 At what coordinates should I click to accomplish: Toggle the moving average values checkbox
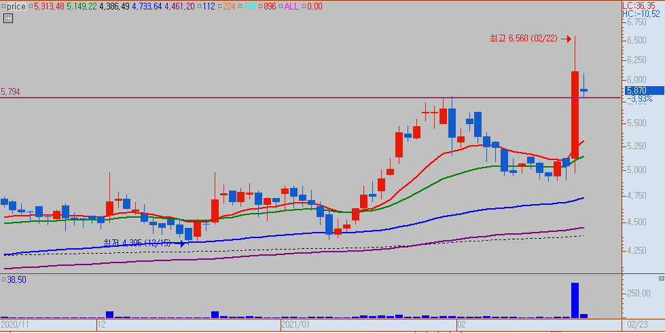31,6
